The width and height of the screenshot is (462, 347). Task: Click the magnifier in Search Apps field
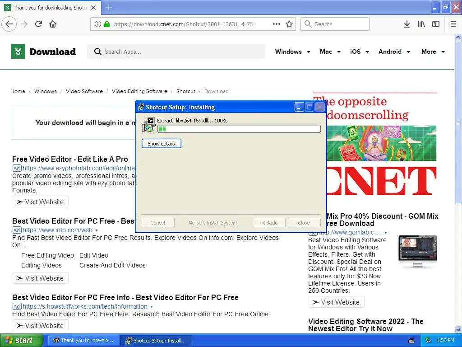pos(97,52)
